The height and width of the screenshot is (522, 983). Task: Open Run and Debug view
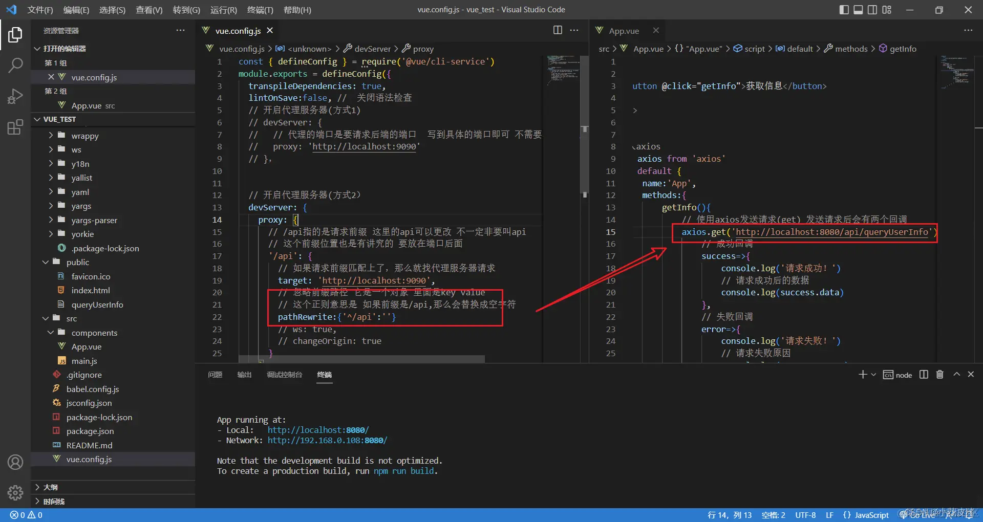(x=15, y=96)
